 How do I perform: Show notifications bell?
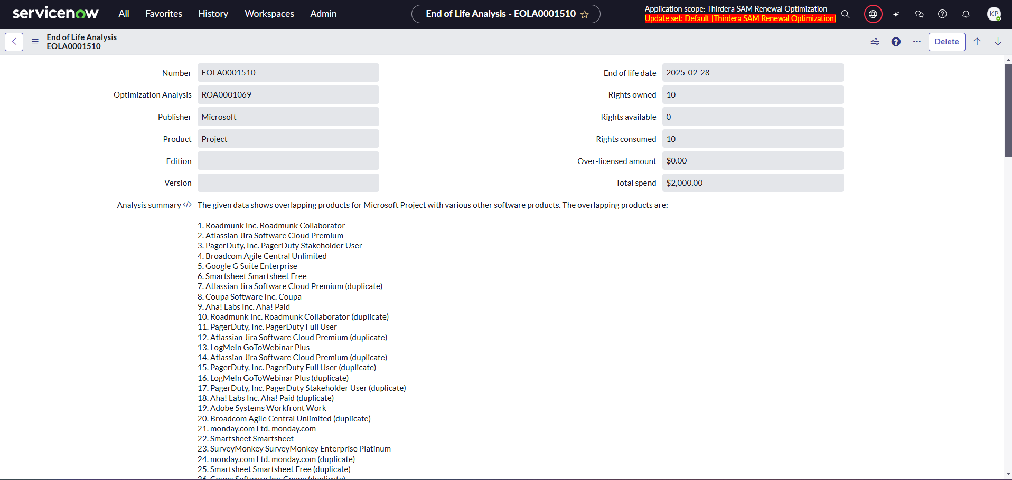tap(966, 14)
